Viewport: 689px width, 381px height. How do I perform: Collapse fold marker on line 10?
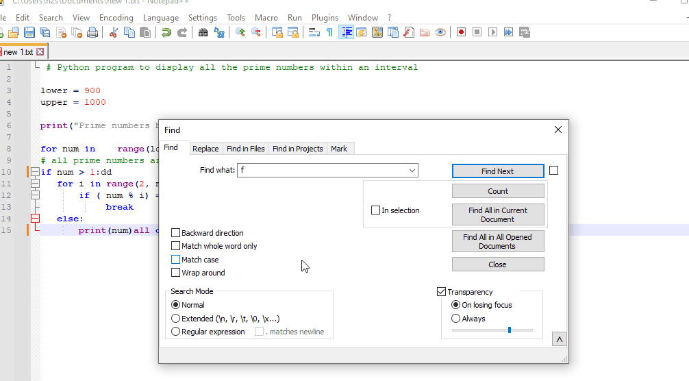[35, 172]
